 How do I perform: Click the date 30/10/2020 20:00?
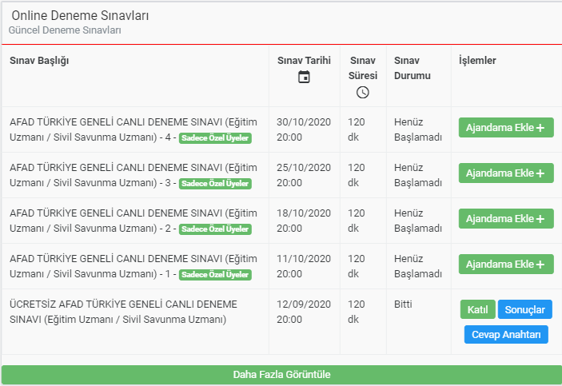[x=304, y=129]
